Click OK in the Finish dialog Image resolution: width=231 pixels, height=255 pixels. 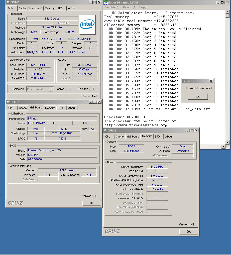point(198,97)
